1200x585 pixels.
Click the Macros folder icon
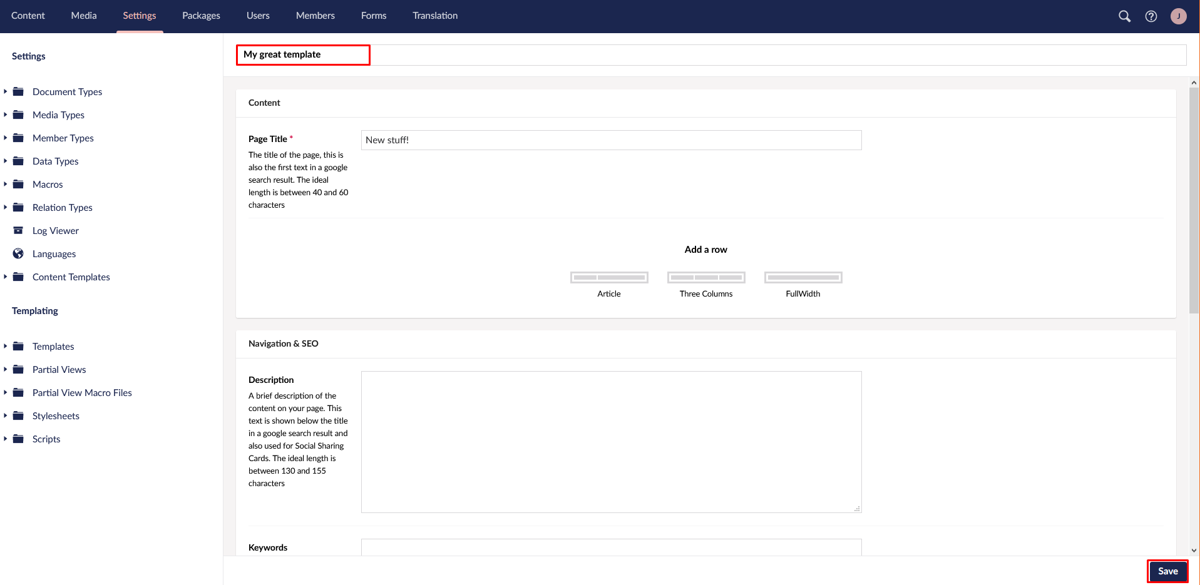click(18, 184)
